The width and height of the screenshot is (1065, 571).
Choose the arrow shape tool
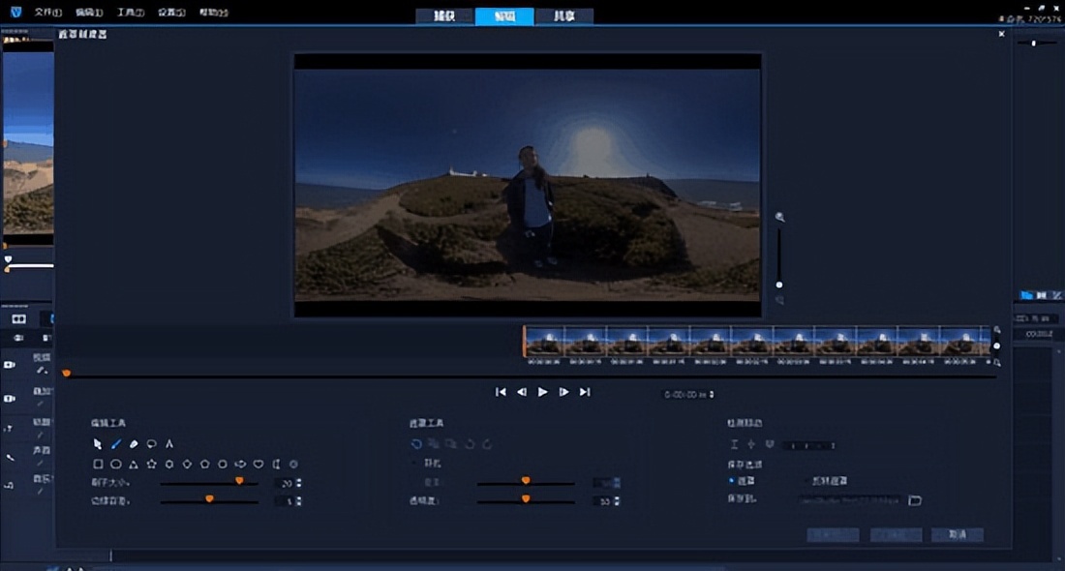[x=240, y=465]
